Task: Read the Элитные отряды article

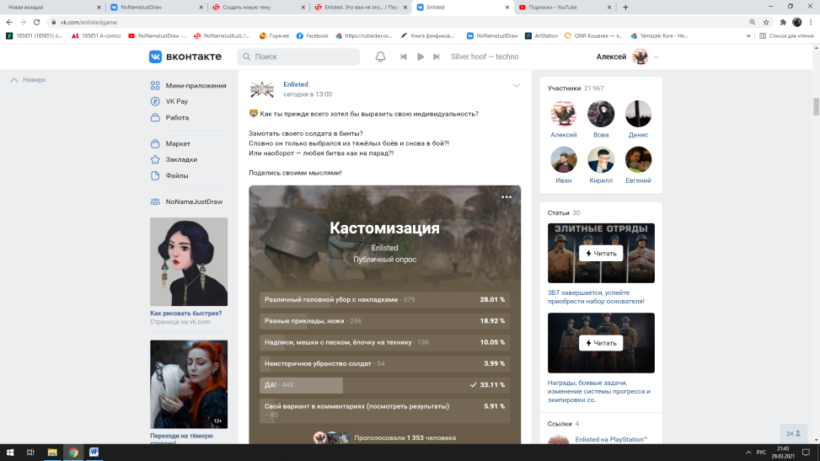Action: click(601, 254)
